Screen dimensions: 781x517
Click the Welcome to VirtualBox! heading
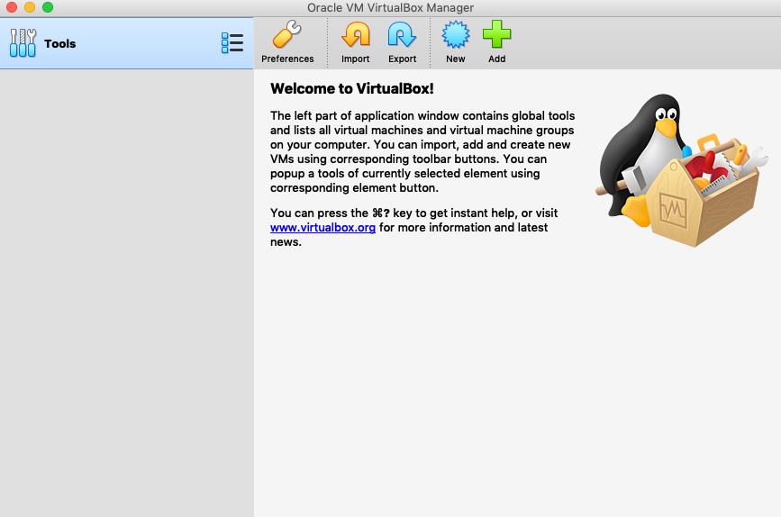coord(351,88)
